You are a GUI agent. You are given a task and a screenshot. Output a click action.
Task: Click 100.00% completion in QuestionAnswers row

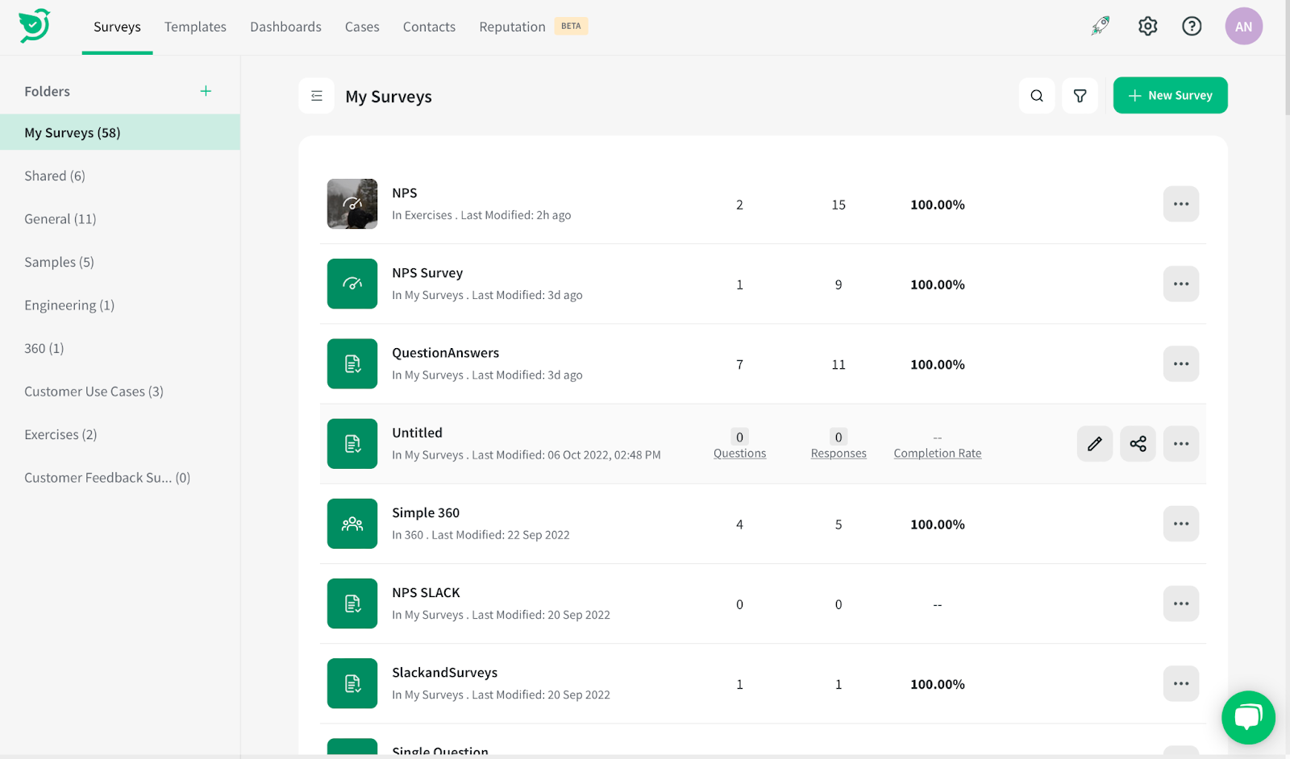point(938,364)
